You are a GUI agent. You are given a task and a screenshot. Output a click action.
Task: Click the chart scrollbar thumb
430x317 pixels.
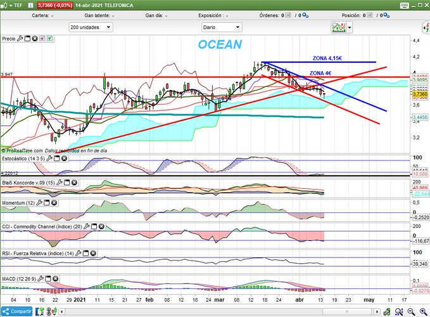click(347, 312)
